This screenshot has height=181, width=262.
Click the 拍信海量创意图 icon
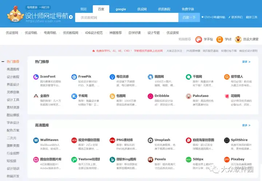pyautogui.click(x=188, y=140)
